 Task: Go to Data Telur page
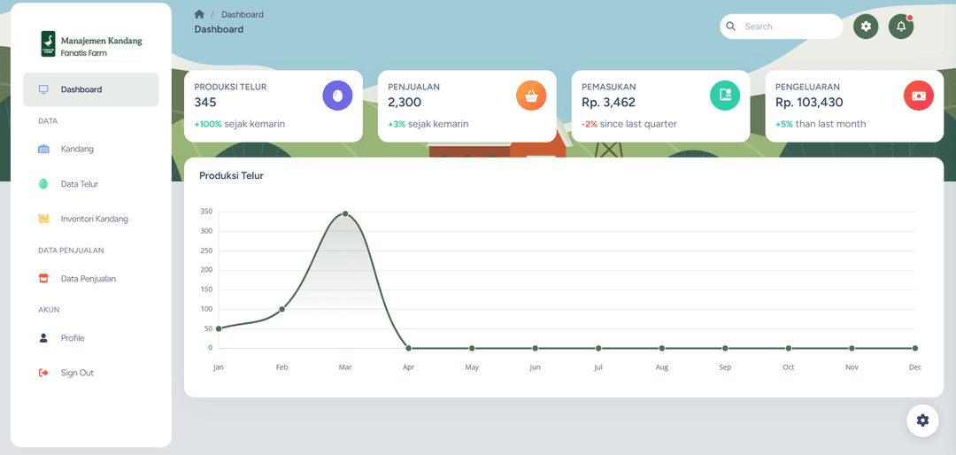coord(80,184)
